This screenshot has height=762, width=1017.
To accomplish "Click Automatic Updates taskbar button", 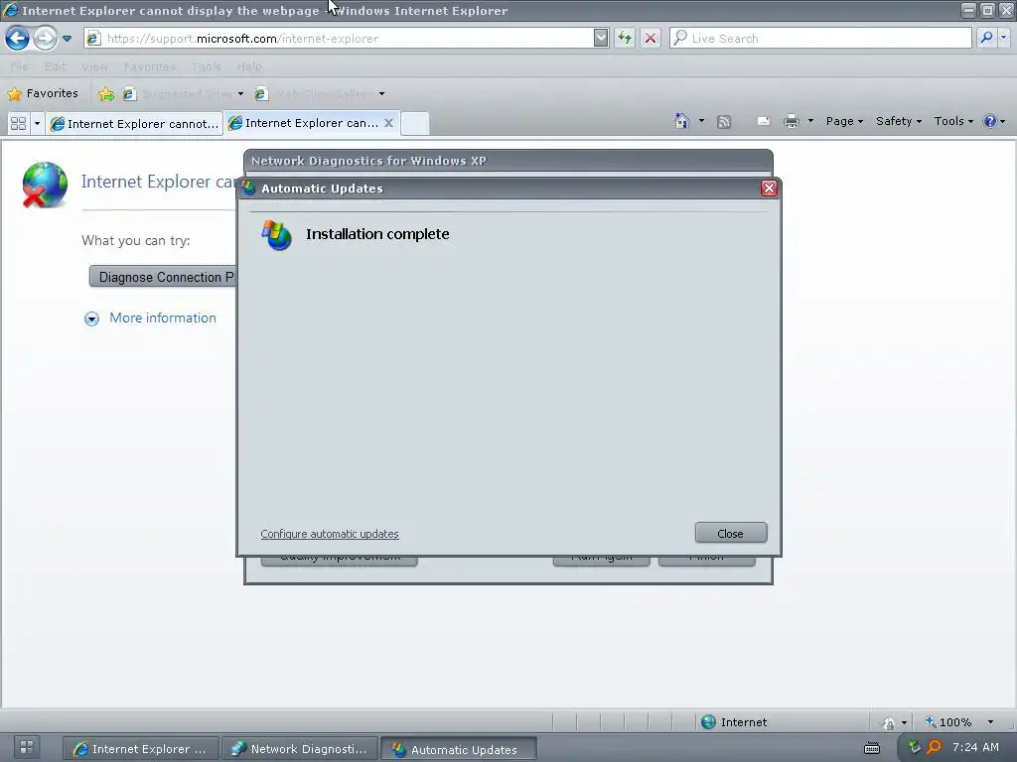I will coord(458,749).
